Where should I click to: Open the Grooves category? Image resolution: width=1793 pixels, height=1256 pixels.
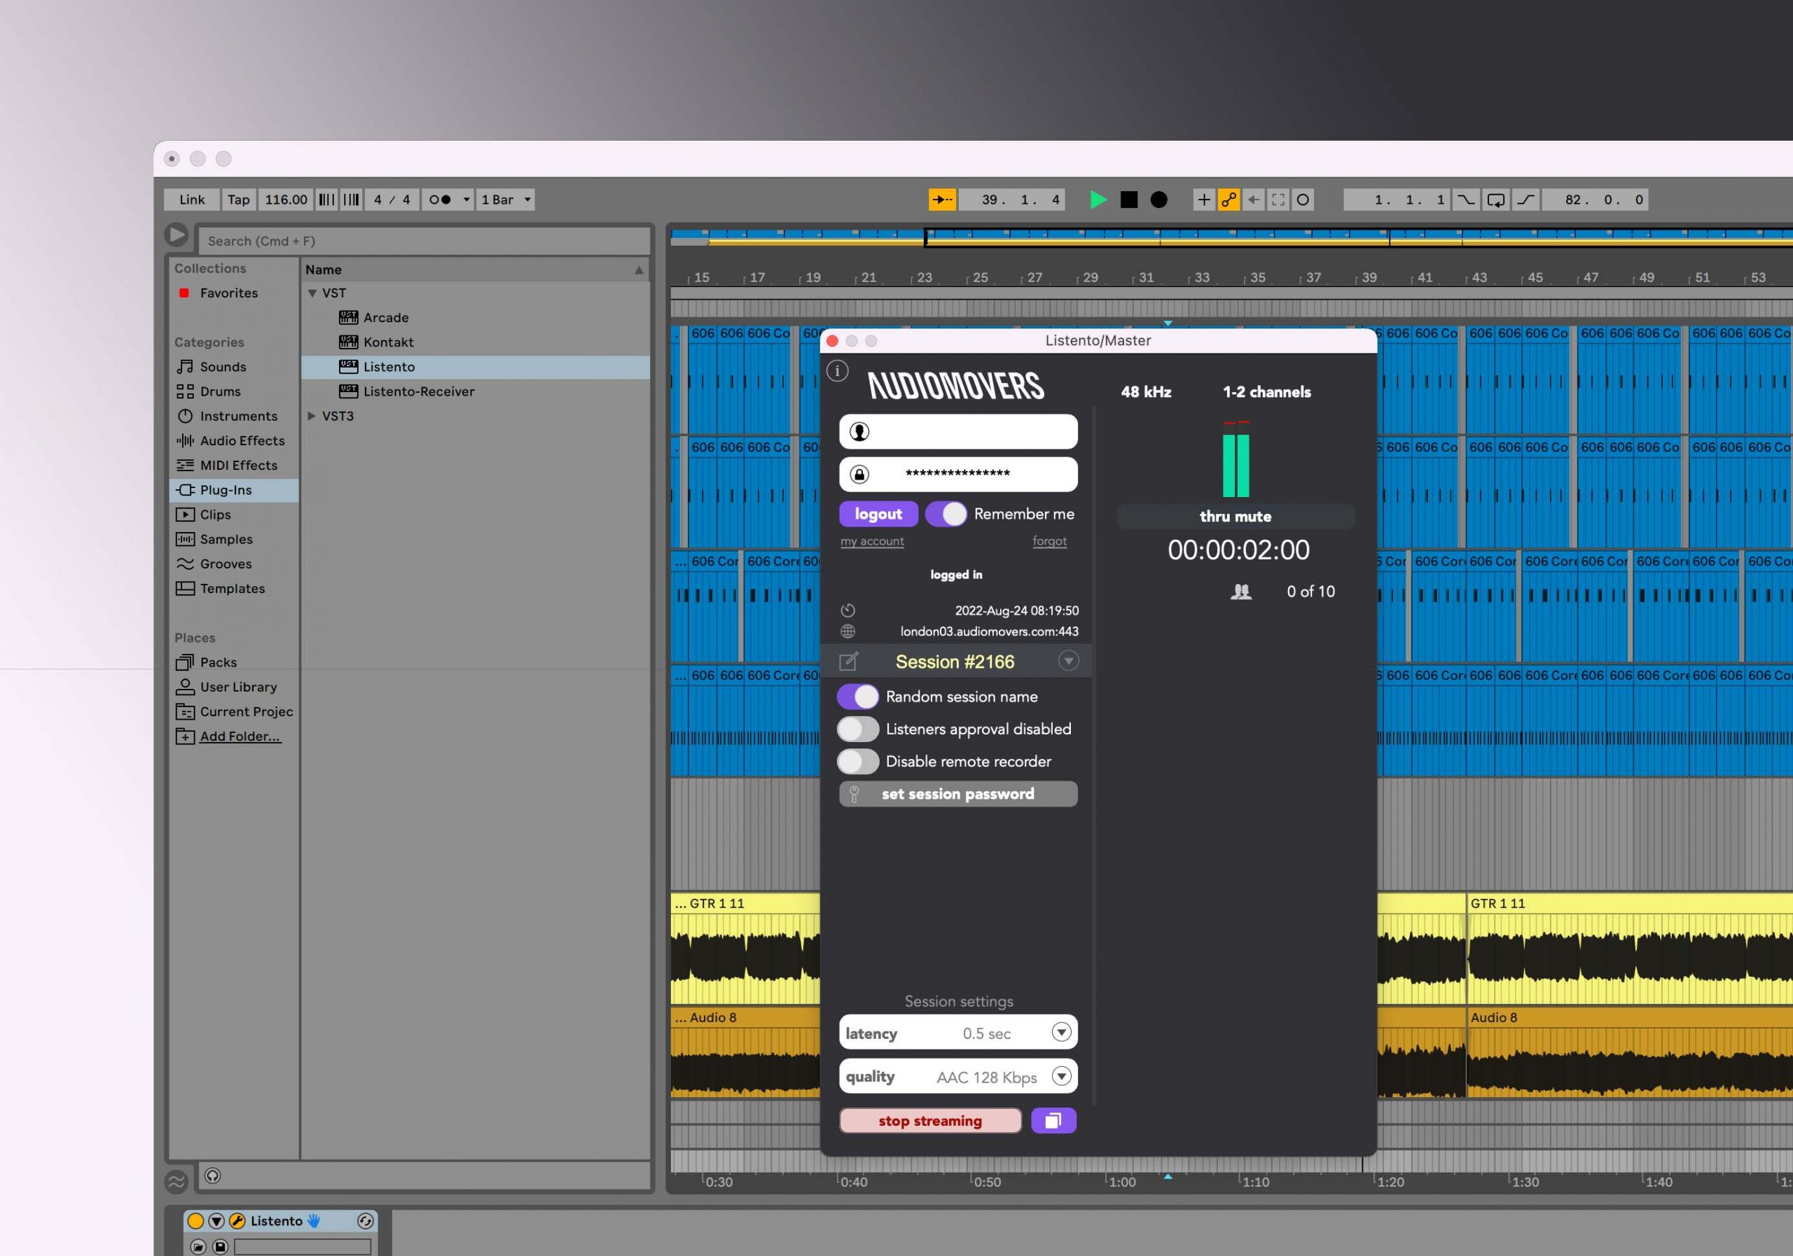tap(226, 564)
